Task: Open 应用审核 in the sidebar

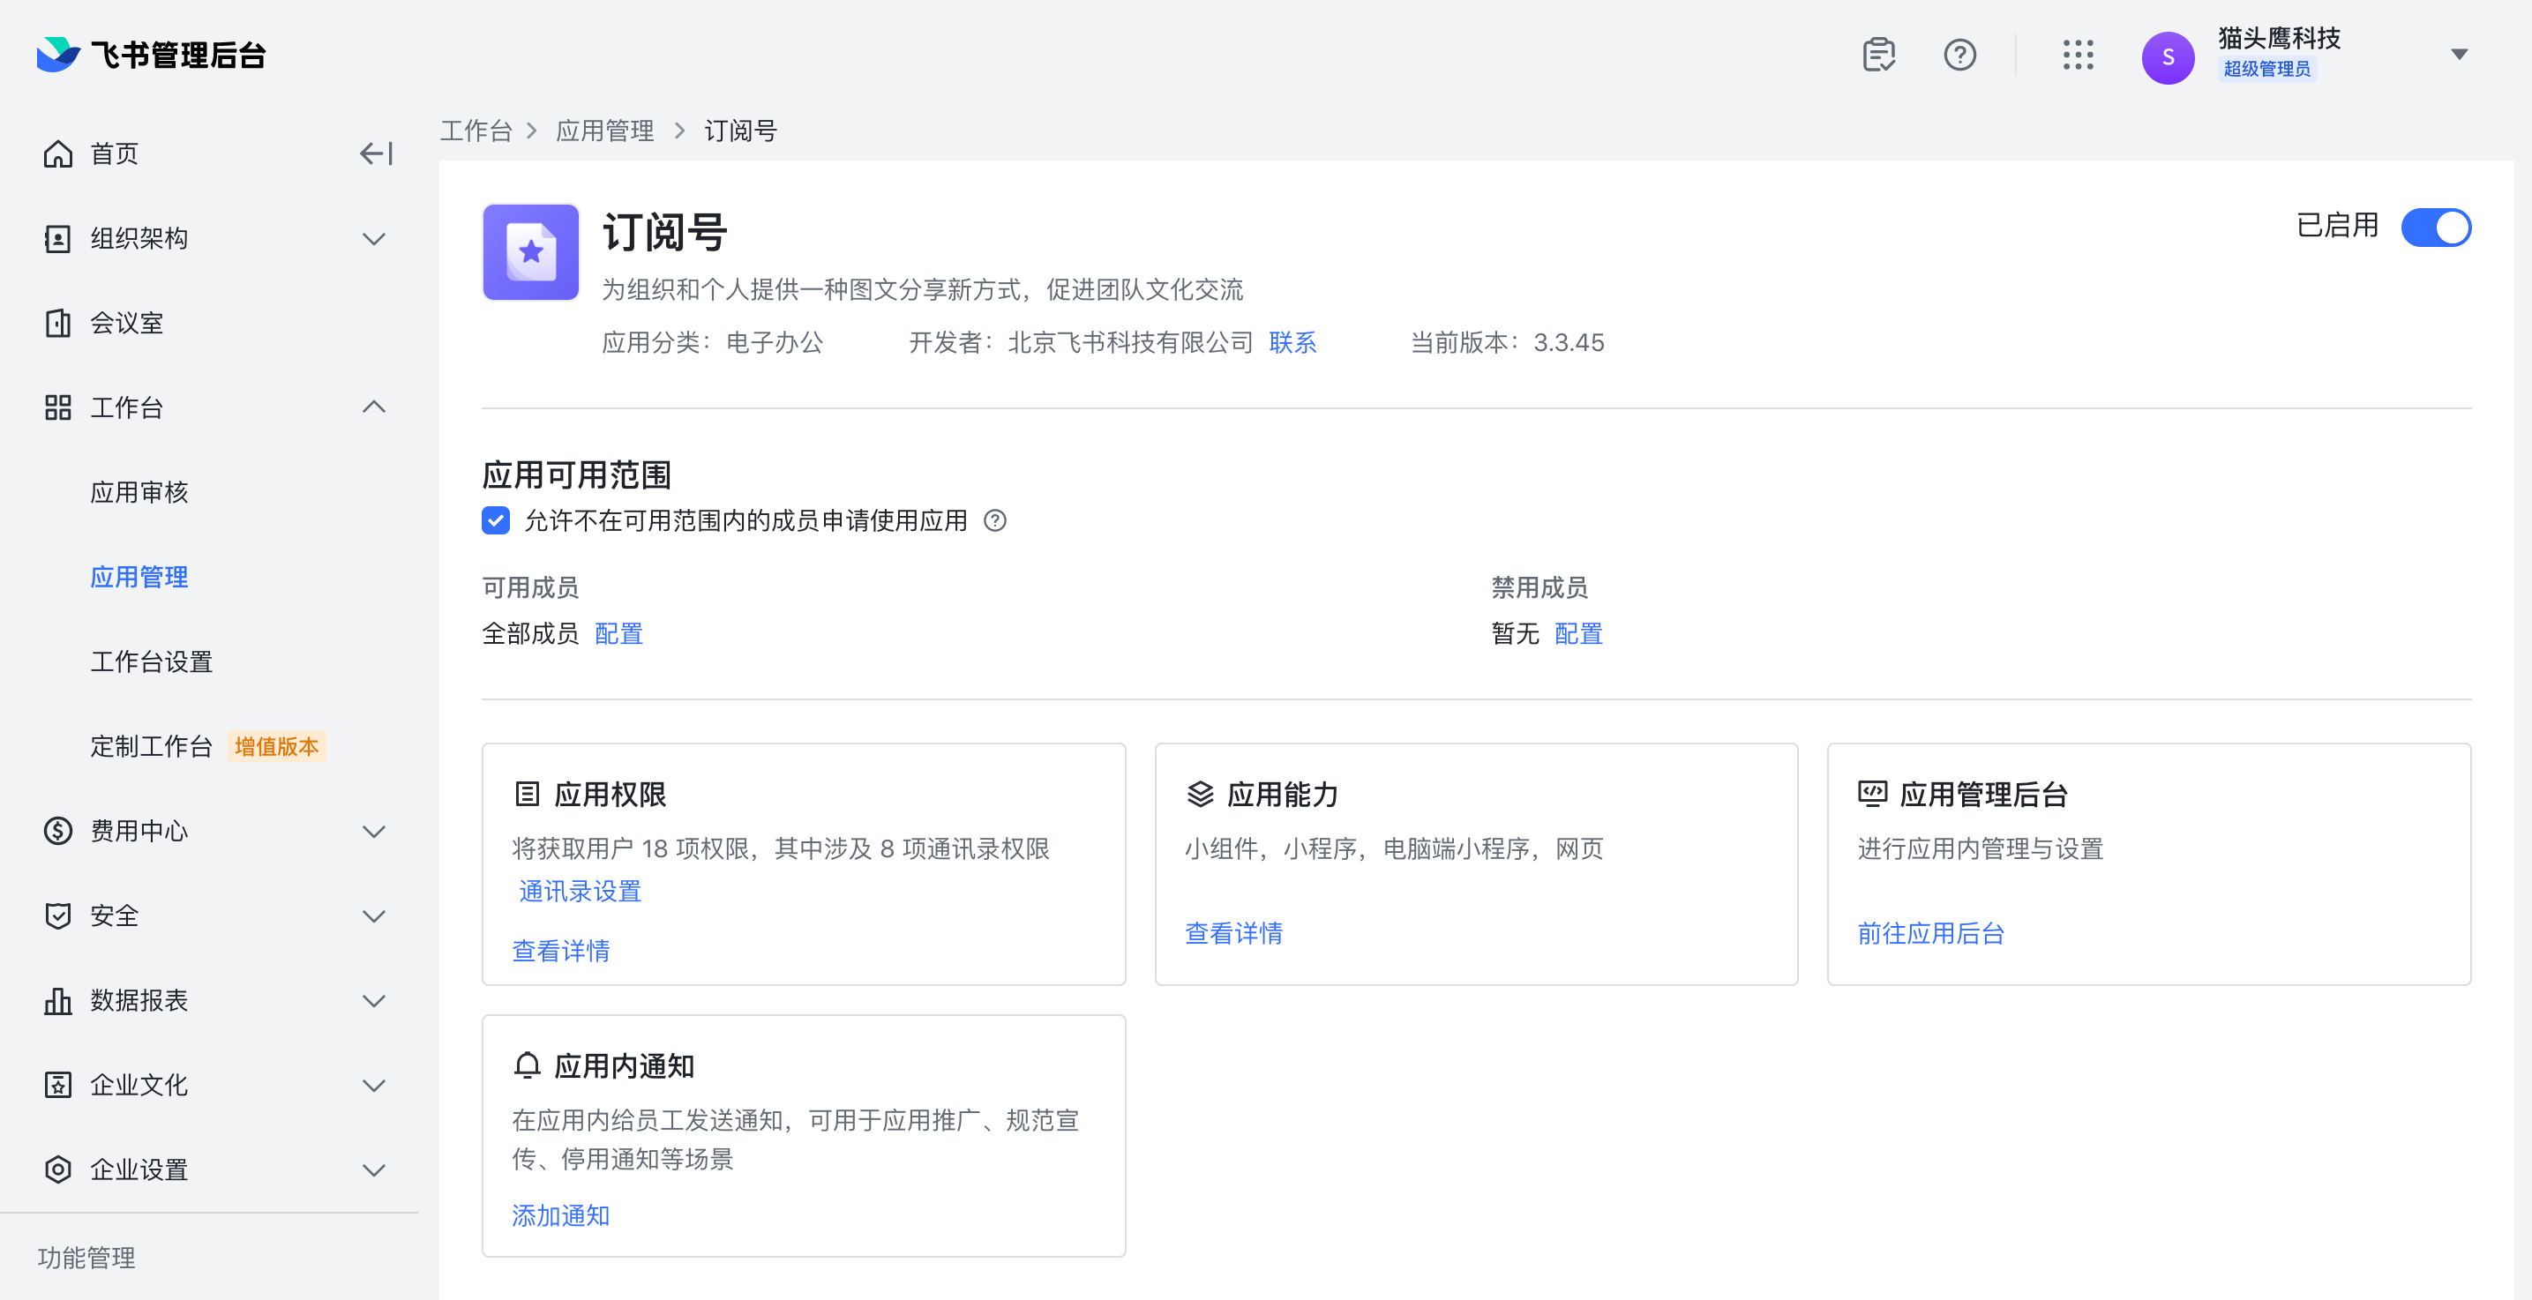Action: pyautogui.click(x=139, y=491)
